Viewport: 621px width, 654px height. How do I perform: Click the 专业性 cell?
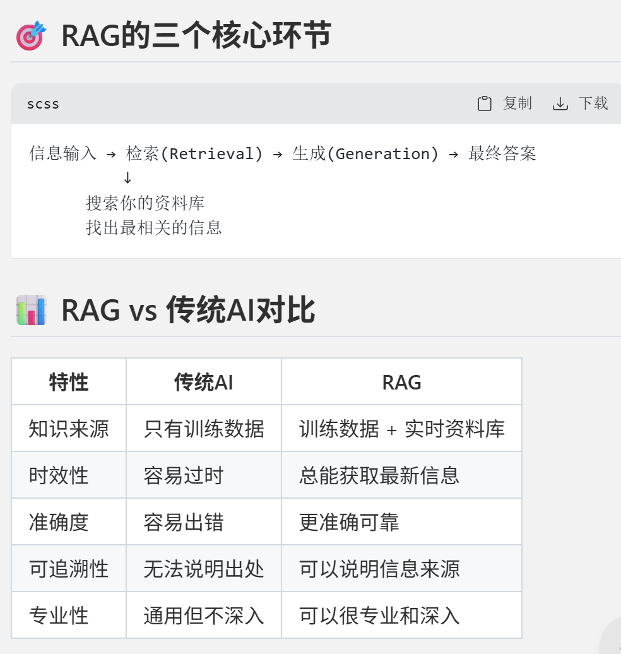[69, 615]
